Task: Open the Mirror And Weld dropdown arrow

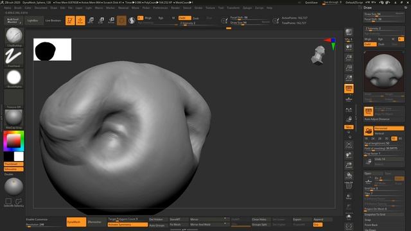Action: [x=225, y=224]
